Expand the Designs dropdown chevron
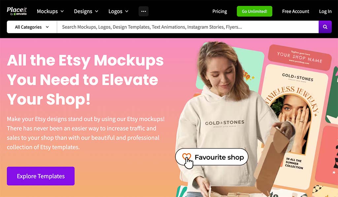Viewport: 338px width, 197px height. pos(97,11)
